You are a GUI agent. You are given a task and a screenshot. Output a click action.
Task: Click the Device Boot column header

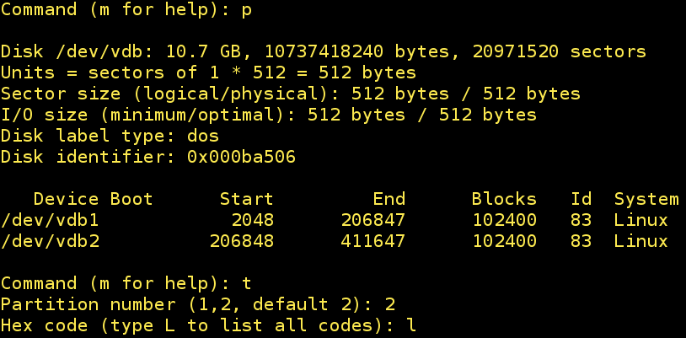[93, 200]
